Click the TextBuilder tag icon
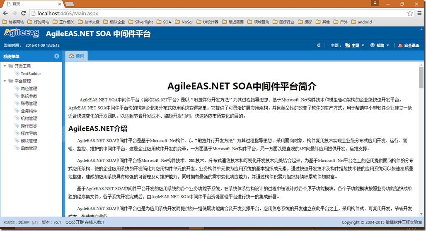This screenshot has width=426, height=231. click(17, 73)
